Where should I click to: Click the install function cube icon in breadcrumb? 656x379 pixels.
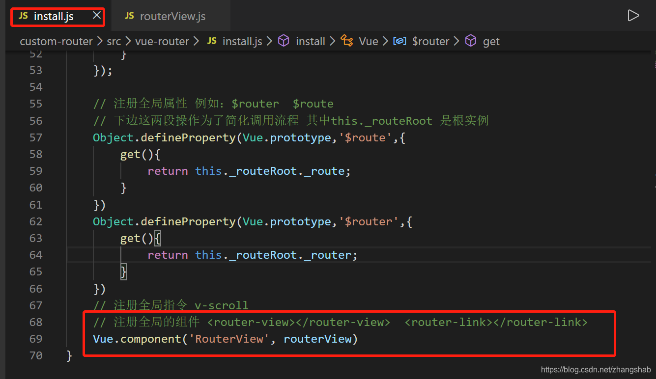[284, 41]
